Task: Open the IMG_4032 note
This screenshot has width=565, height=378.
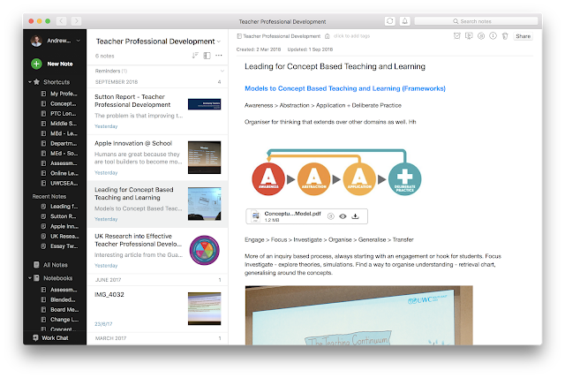Action: point(157,309)
